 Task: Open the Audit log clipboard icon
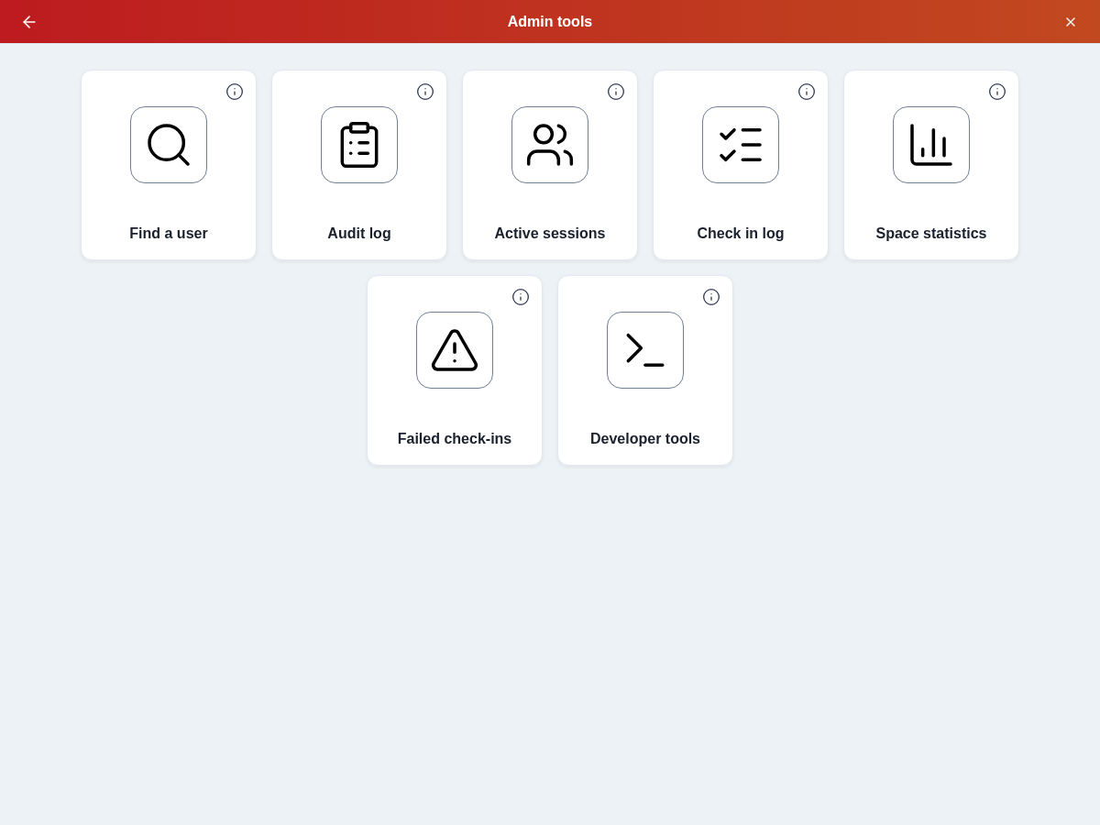[x=359, y=145]
